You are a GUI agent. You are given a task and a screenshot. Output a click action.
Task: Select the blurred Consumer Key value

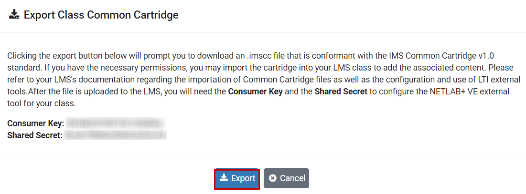tap(115, 123)
